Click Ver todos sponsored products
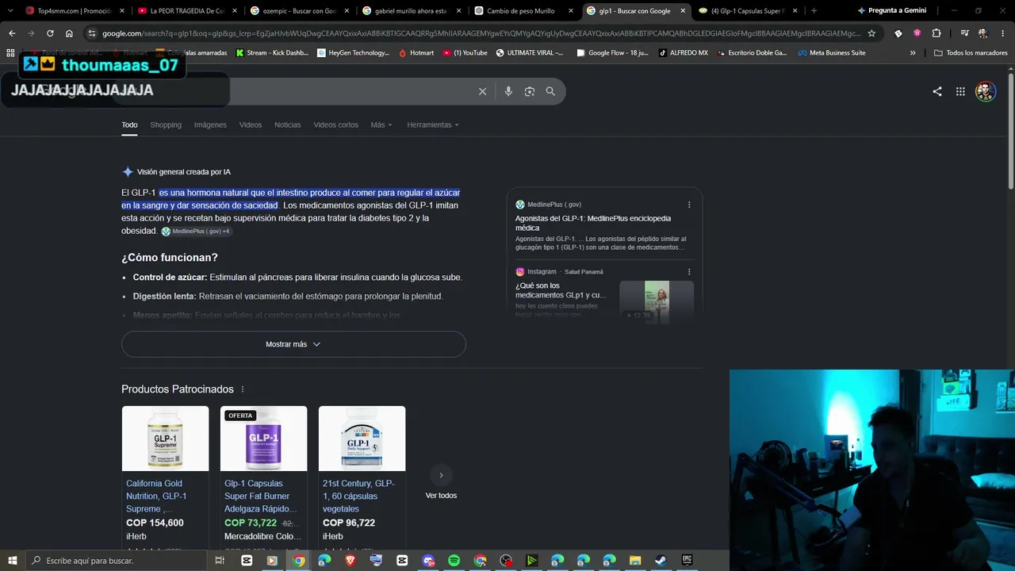Screen dimensions: 1015x571 click(441, 496)
